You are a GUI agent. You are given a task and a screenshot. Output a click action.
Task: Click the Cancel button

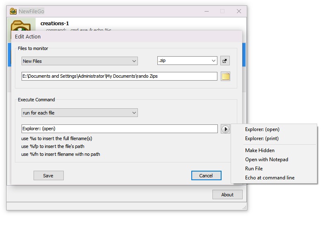[206, 176]
